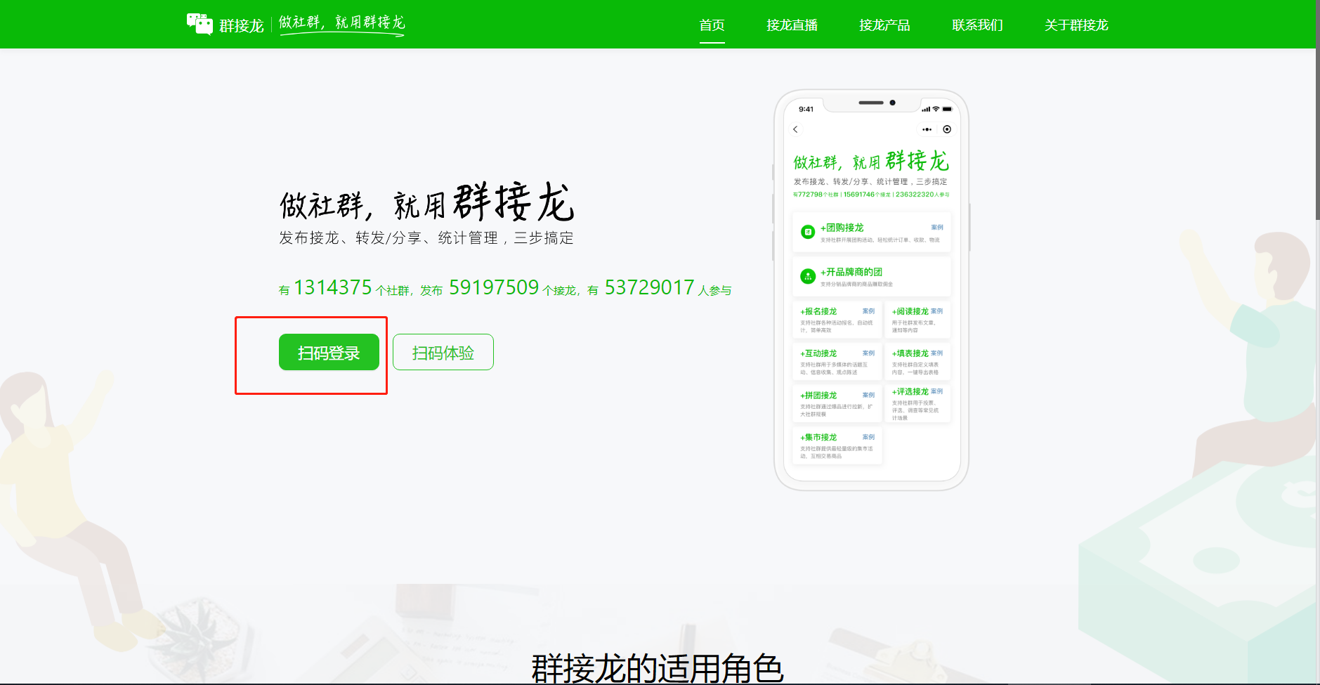
Task: Tap the three-dots menu icon in phone mockup
Action: 927,129
